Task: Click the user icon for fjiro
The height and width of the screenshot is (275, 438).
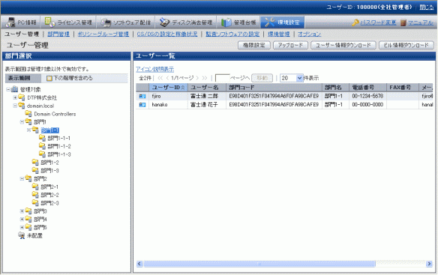Action: [142, 97]
